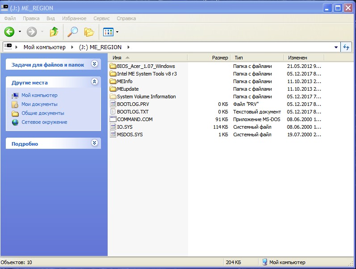Viewport: 356px width, 269px height.
Task: Click the Go/refresh icon beside address bar
Action: click(x=346, y=47)
